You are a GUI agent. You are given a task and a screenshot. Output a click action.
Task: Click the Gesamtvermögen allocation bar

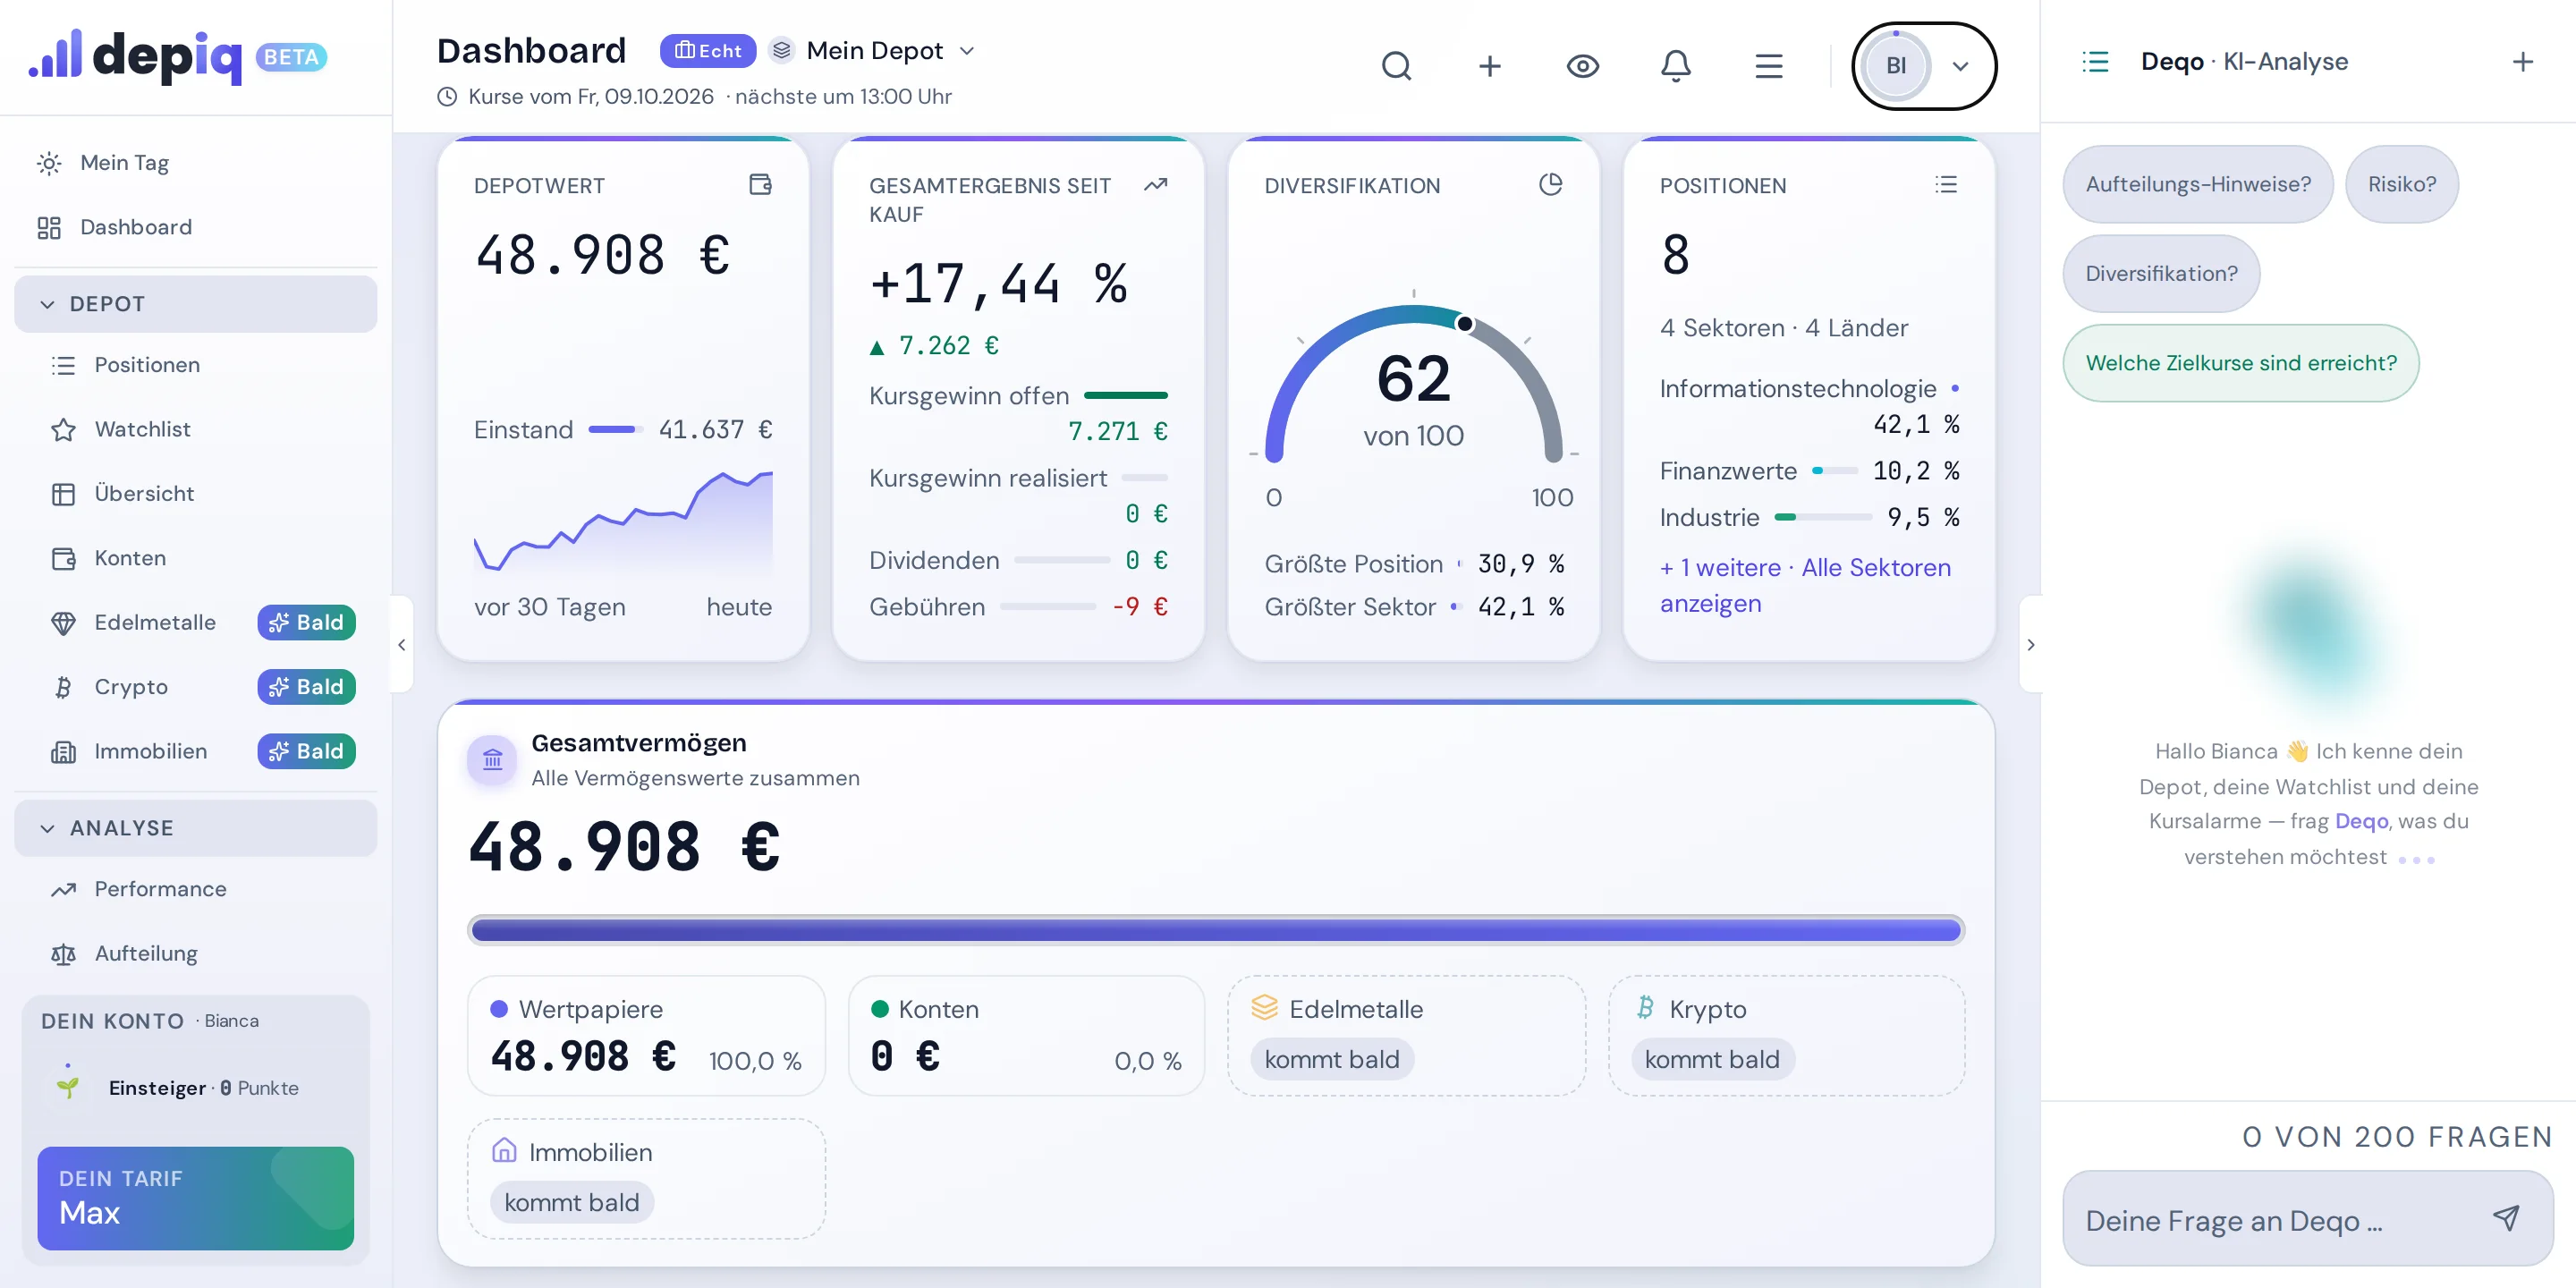[x=1215, y=930]
